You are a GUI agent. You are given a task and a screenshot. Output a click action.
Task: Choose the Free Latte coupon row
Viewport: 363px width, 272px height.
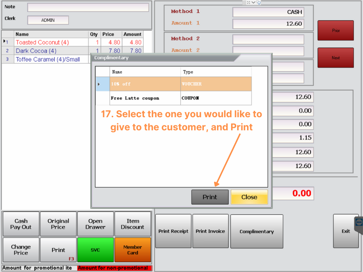click(x=145, y=98)
